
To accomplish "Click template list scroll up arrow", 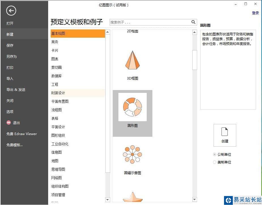I will 195,32.
